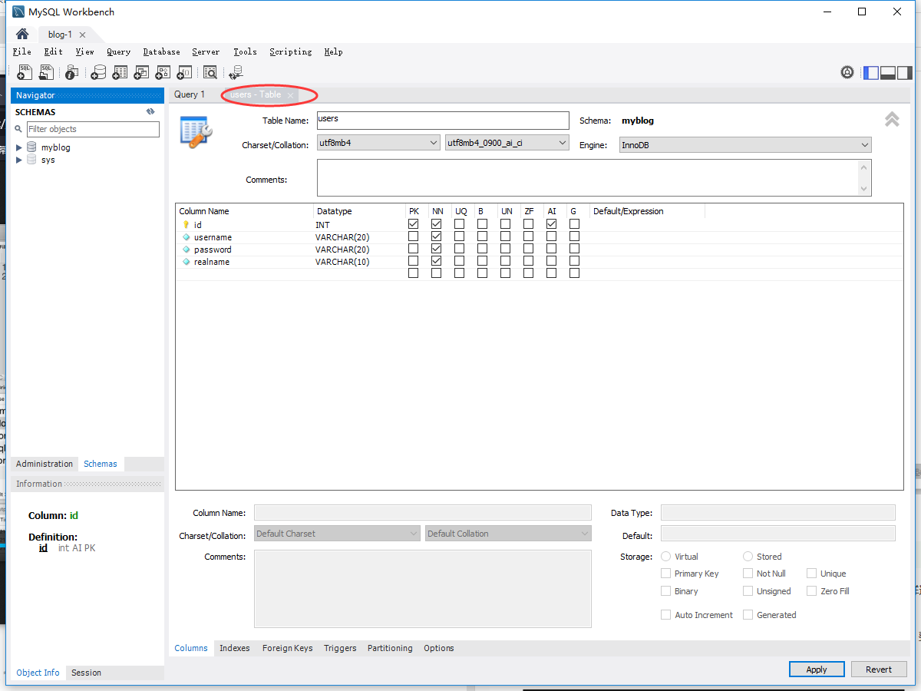Image resolution: width=921 pixels, height=691 pixels.
Task: Click the Table Name input field
Action: 443,121
